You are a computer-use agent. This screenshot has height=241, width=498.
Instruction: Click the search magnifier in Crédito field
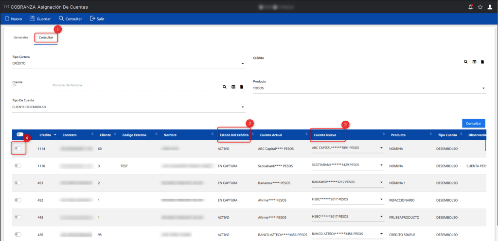466,62
